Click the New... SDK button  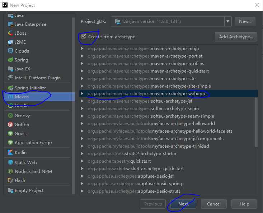click(245, 21)
